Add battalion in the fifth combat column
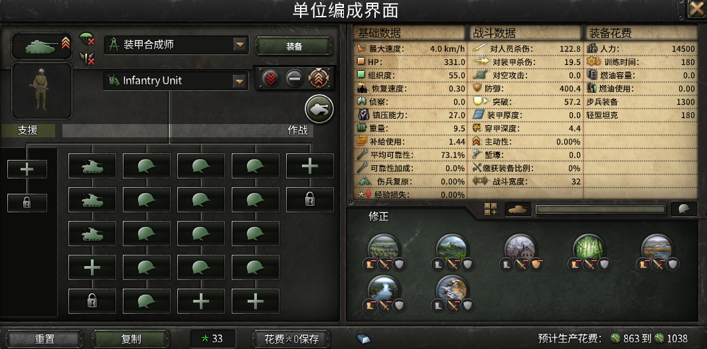The image size is (707, 349). (x=310, y=166)
